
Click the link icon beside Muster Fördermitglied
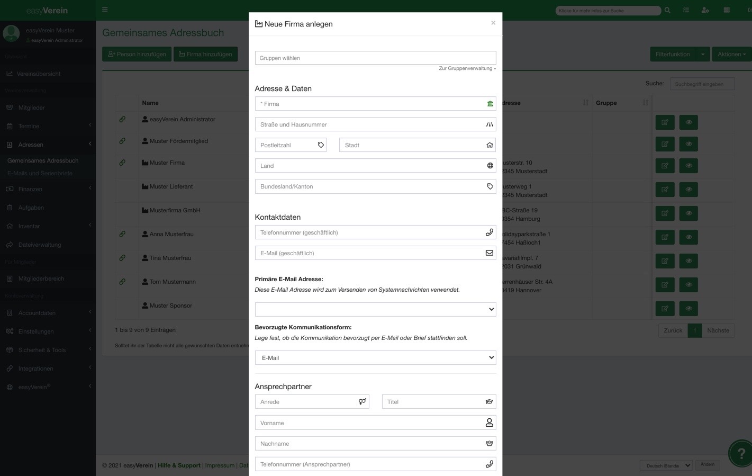click(122, 141)
